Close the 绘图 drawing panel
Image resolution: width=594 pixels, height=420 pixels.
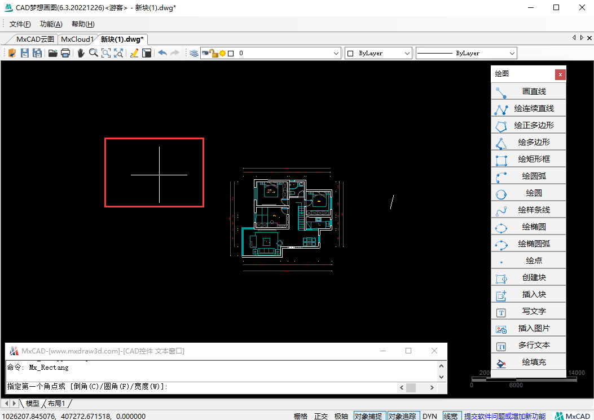560,74
